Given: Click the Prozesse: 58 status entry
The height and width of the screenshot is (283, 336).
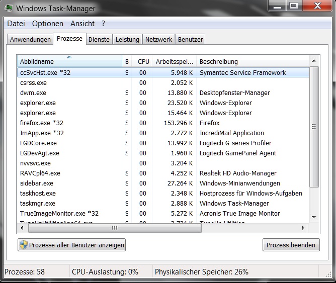Looking at the screenshot, I should coord(25,272).
